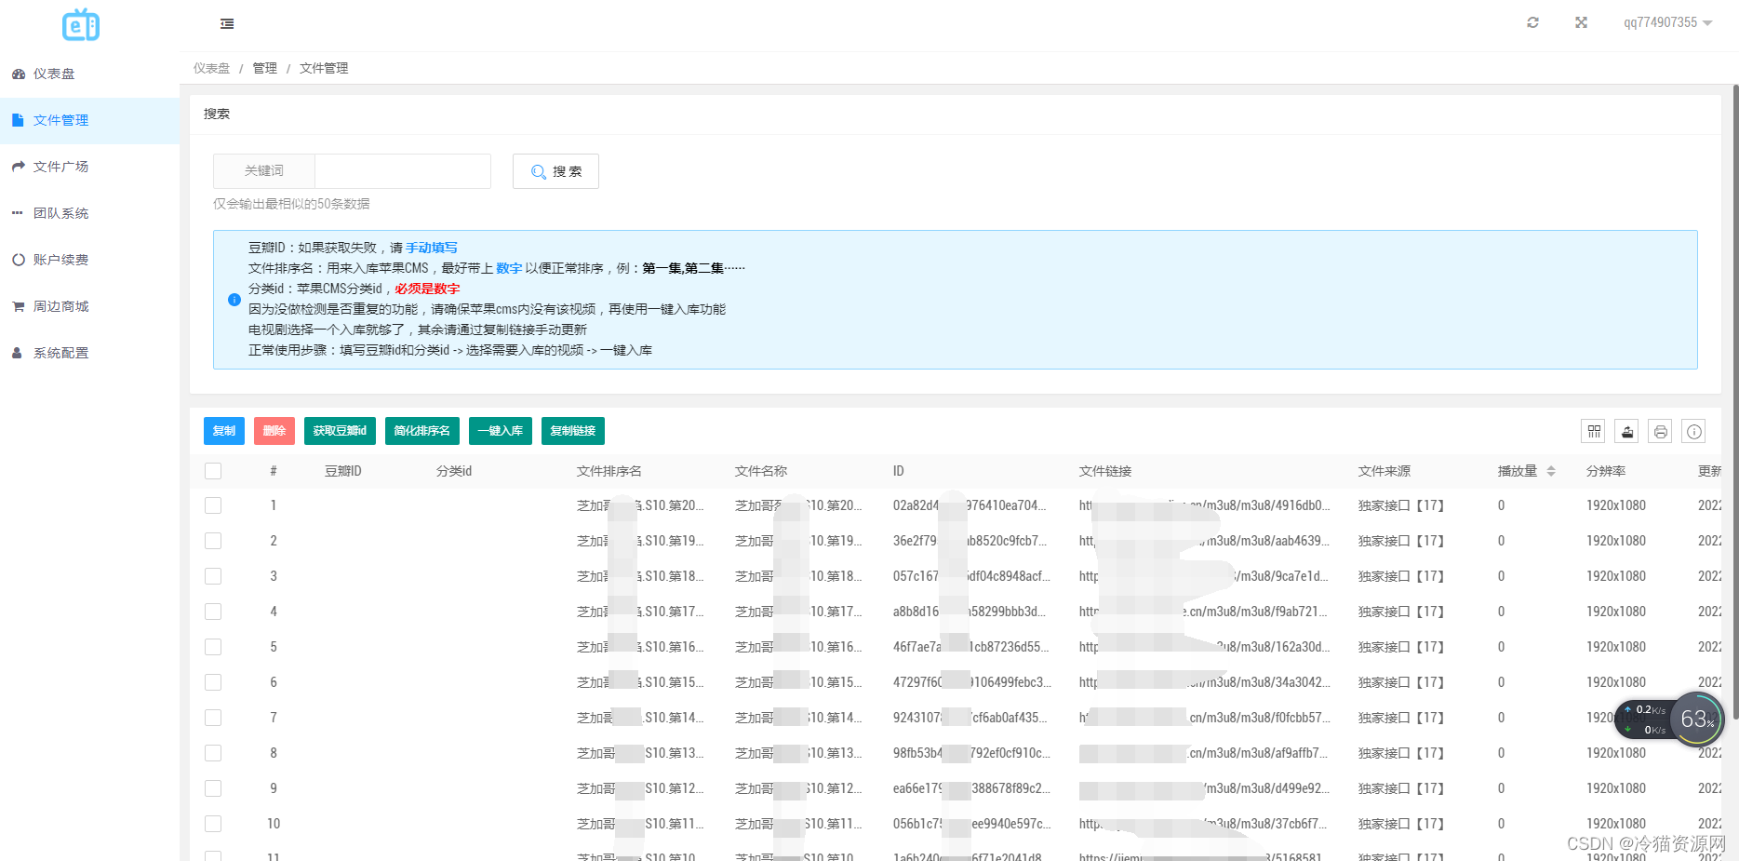This screenshot has width=1739, height=861.
Task: Sort by 播放量 using the sort arrows
Action: pos(1551,471)
